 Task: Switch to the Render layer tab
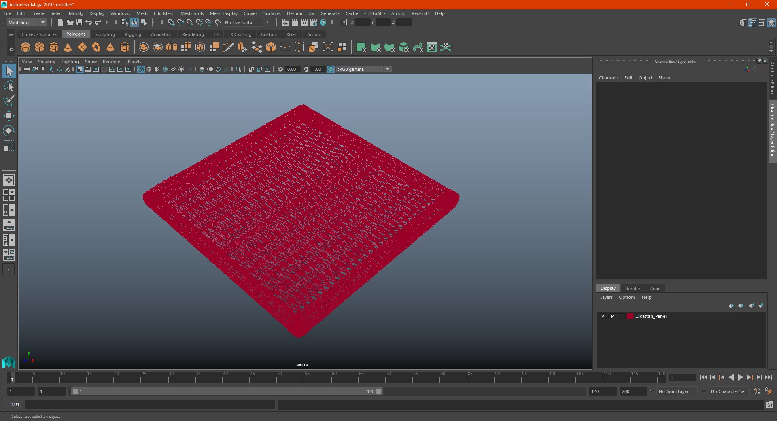point(633,289)
